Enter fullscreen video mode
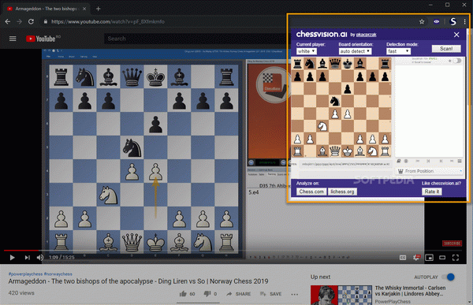This screenshot has width=473, height=305. coord(456,258)
